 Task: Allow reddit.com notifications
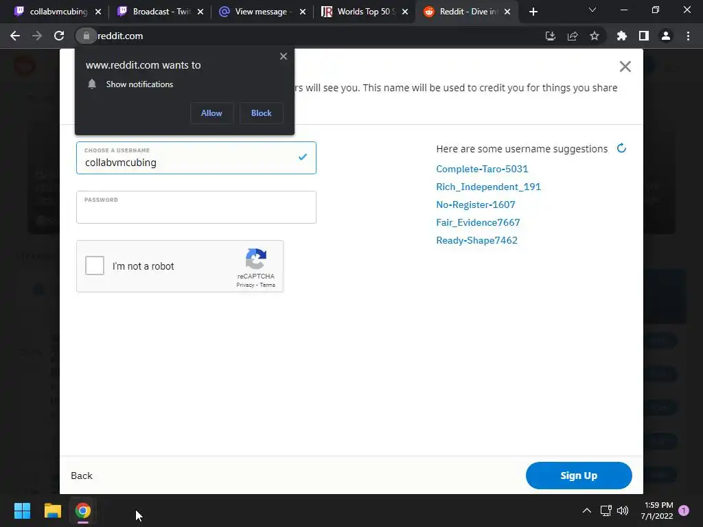[x=211, y=113]
